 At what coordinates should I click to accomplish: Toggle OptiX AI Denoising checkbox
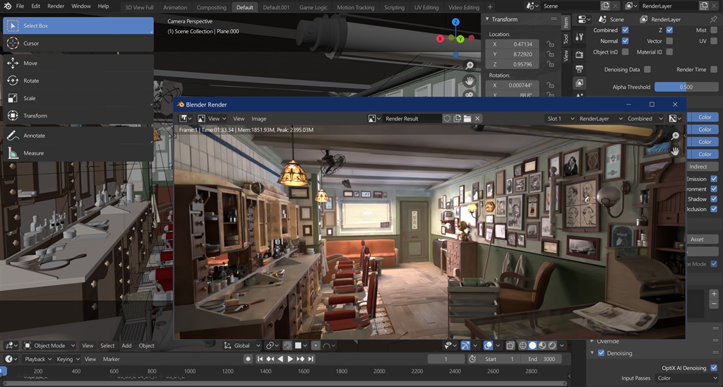click(x=714, y=368)
